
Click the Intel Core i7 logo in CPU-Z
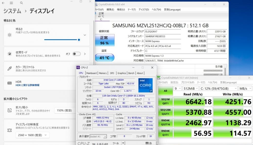click(x=145, y=85)
